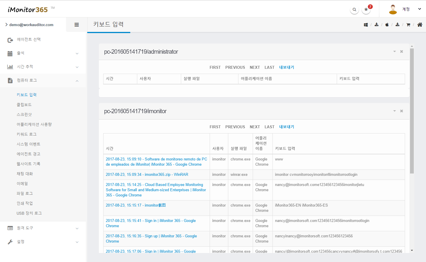
Task: Open 클립보드 submenu item
Action: point(24,105)
